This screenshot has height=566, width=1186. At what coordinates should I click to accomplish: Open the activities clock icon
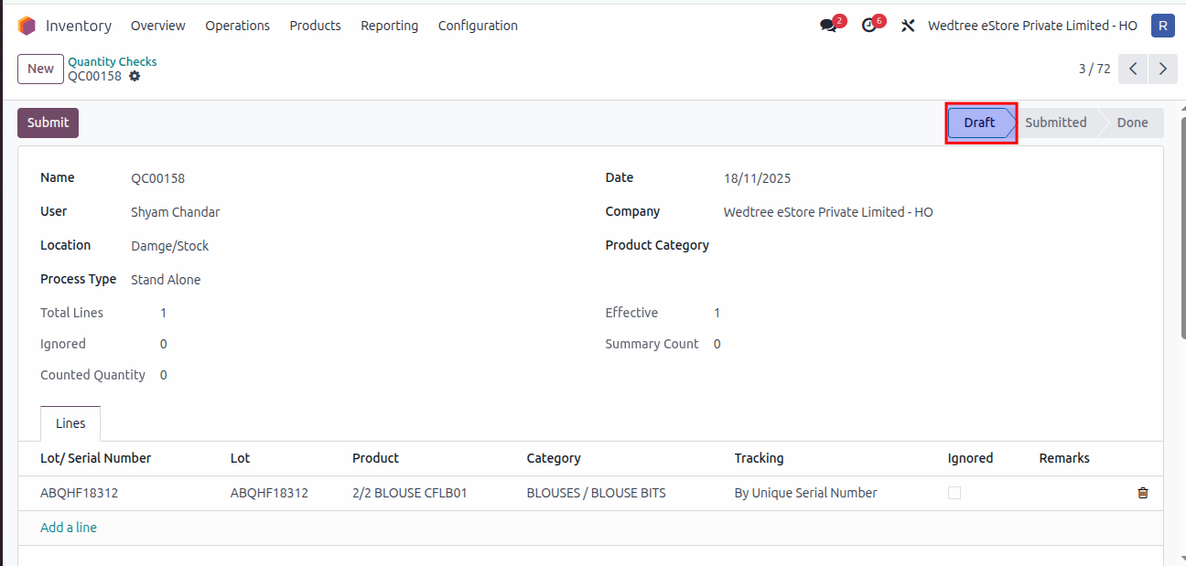(x=869, y=26)
